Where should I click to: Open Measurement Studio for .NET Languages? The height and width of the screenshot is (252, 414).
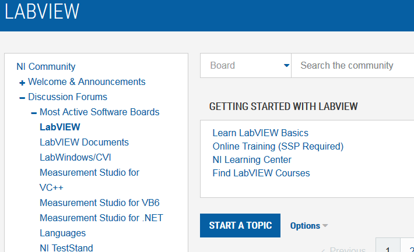[101, 218]
